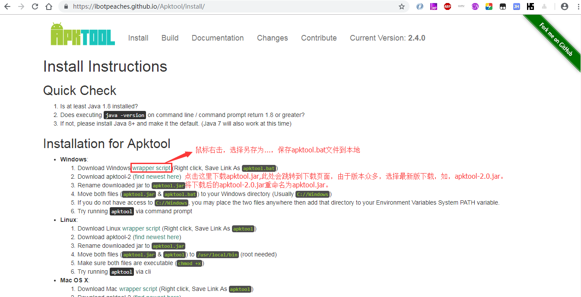Click apktool code in Windows step 6

click(x=122, y=212)
